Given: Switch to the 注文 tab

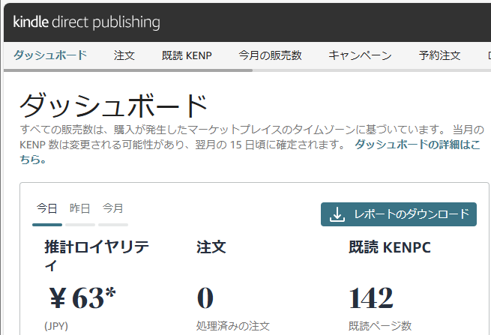Looking at the screenshot, I should [124, 55].
